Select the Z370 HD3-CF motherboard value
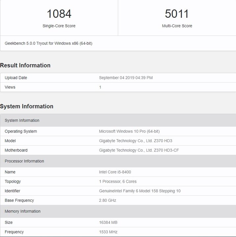 tap(139, 150)
